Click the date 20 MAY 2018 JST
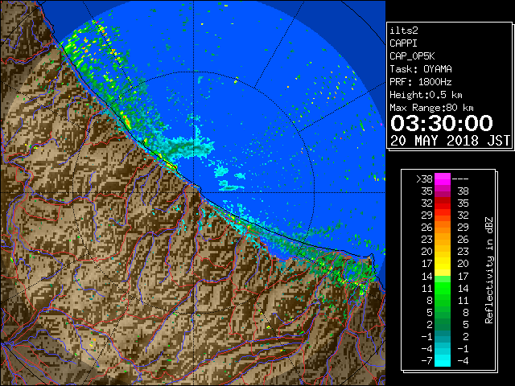The width and height of the screenshot is (515, 386). (x=450, y=141)
